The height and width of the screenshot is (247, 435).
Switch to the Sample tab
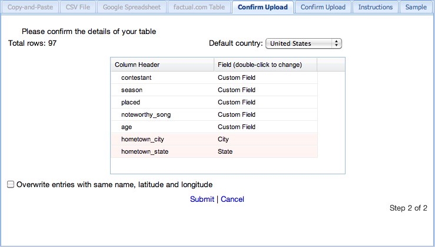click(x=416, y=7)
